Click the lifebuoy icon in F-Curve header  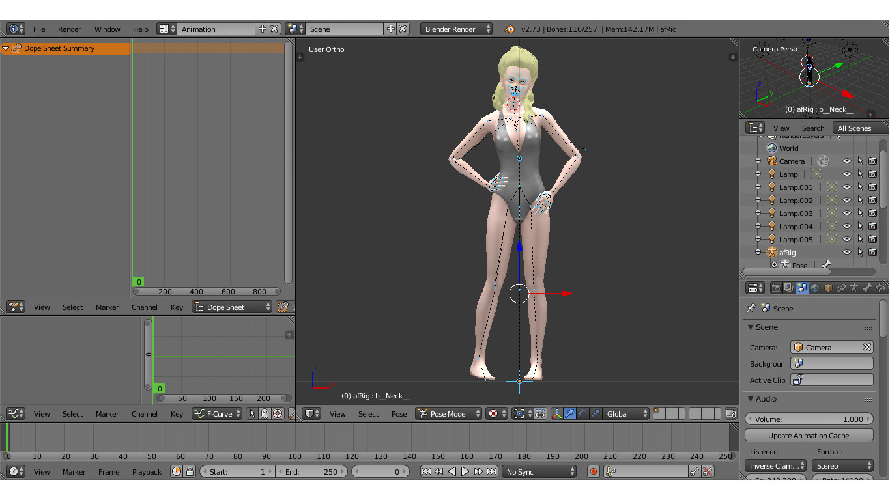(x=278, y=413)
